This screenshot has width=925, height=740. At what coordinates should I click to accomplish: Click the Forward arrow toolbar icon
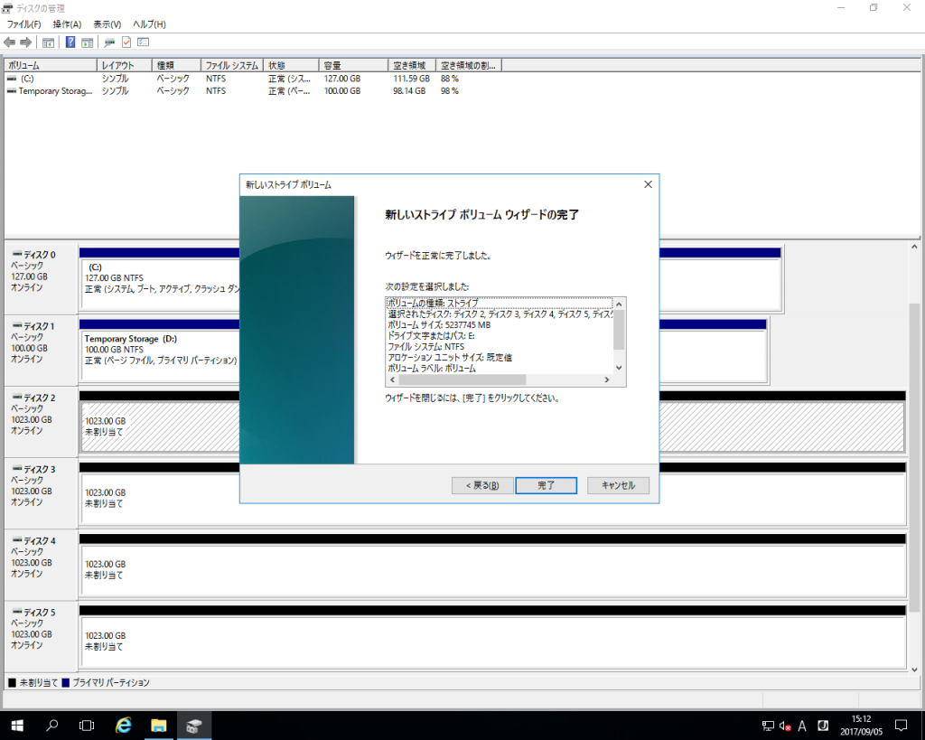pyautogui.click(x=25, y=42)
